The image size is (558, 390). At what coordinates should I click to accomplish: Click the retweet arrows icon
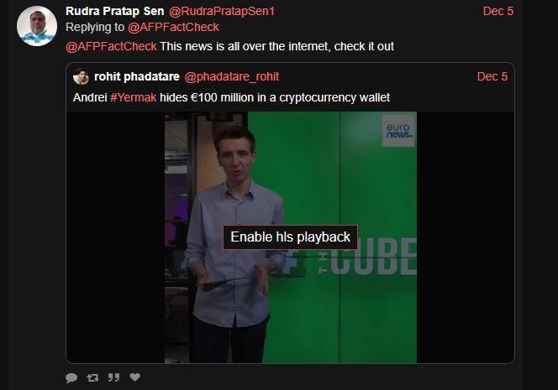92,377
